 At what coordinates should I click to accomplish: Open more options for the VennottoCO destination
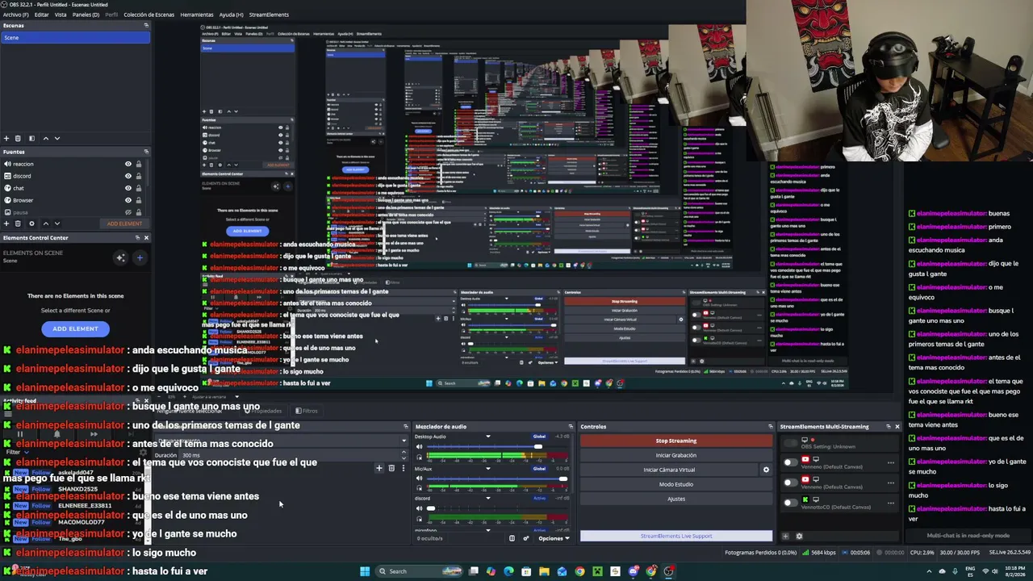[890, 503]
